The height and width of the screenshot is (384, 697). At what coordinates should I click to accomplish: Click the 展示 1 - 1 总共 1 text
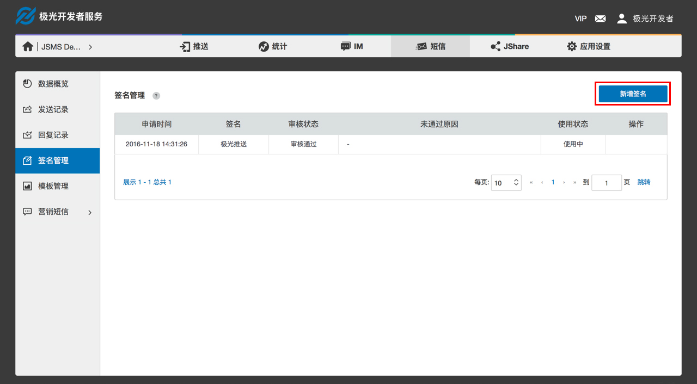tap(147, 182)
